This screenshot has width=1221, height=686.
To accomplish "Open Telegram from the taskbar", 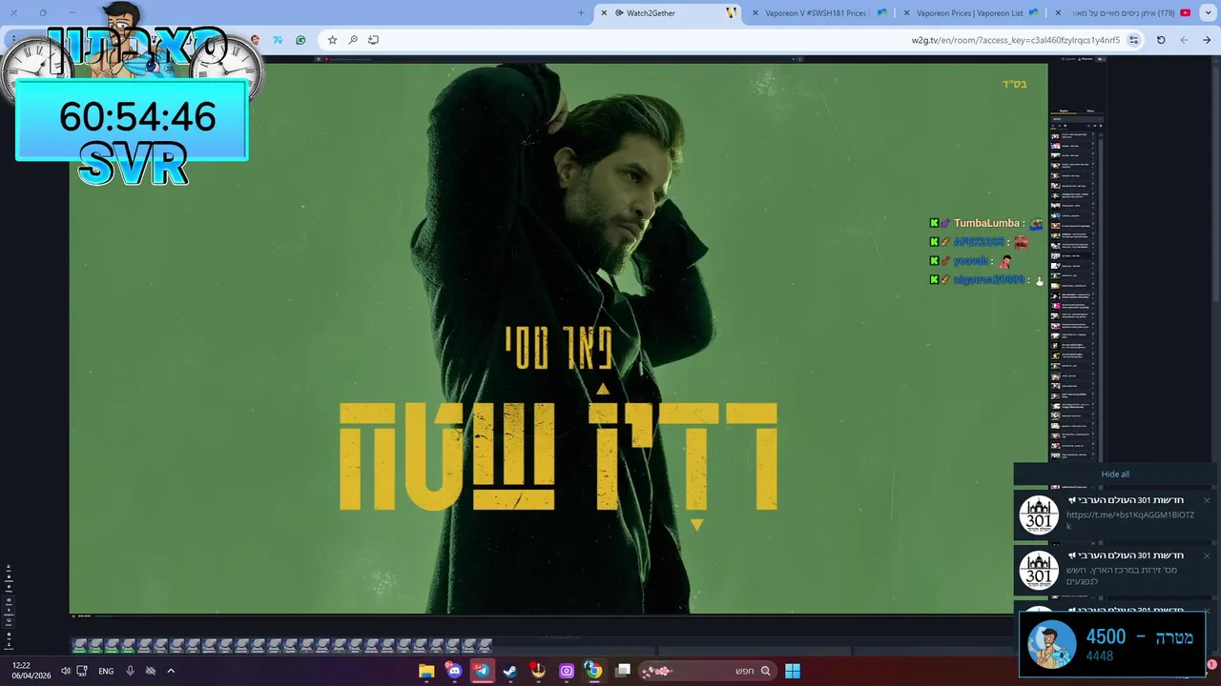I will (482, 671).
